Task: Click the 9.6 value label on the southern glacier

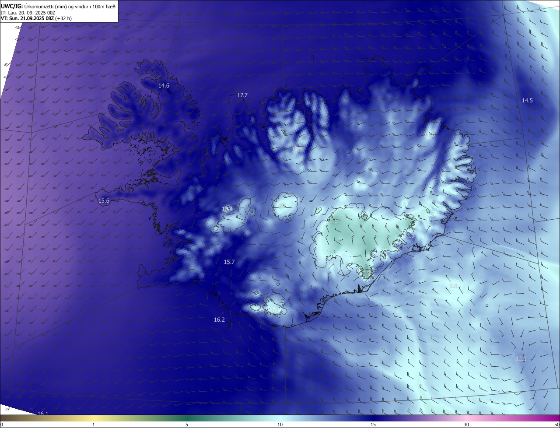Action: 275,310
